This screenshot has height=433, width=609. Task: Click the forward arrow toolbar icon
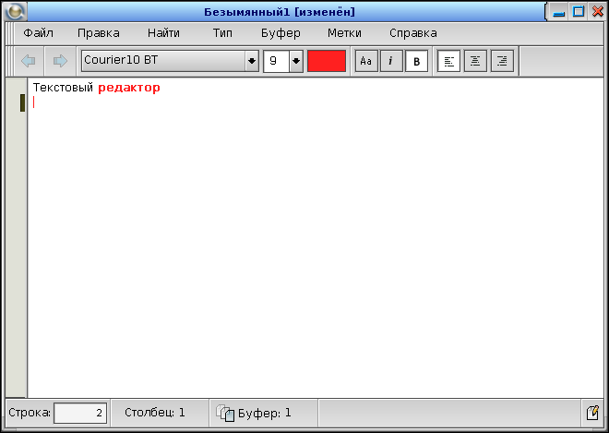click(x=60, y=61)
